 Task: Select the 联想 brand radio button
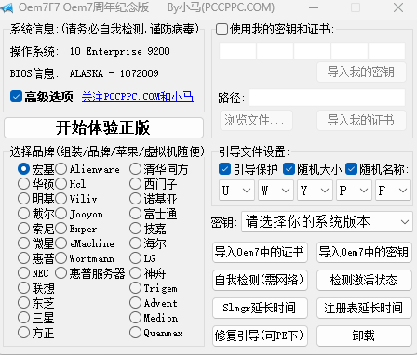tap(23, 288)
